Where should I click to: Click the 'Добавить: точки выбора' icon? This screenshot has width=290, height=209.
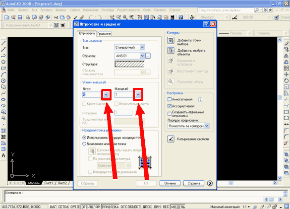tap(171, 40)
